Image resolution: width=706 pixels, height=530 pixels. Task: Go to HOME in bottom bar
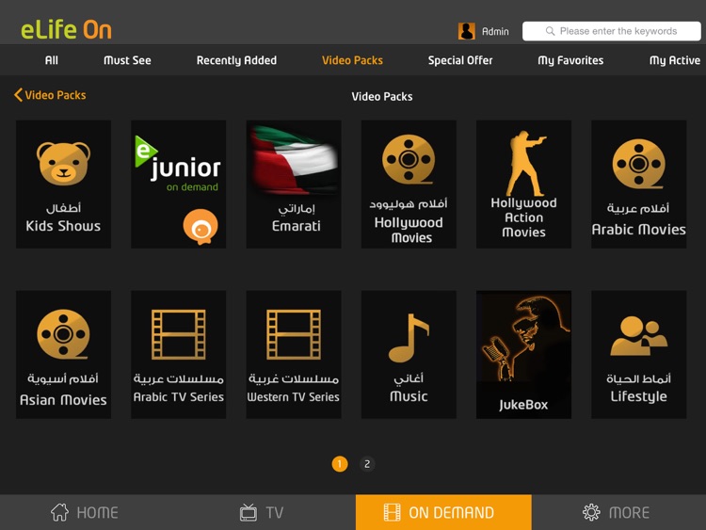coord(84,512)
